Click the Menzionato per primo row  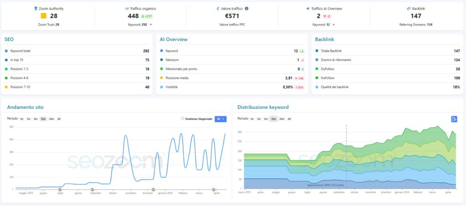point(232,69)
